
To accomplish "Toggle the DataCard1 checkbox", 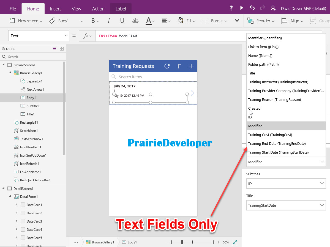I will click(x=23, y=205).
